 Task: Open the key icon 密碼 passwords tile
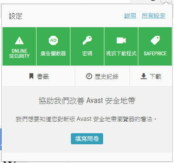pyautogui.click(x=87, y=46)
